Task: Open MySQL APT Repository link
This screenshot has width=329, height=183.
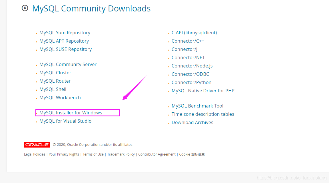Action: (x=64, y=41)
